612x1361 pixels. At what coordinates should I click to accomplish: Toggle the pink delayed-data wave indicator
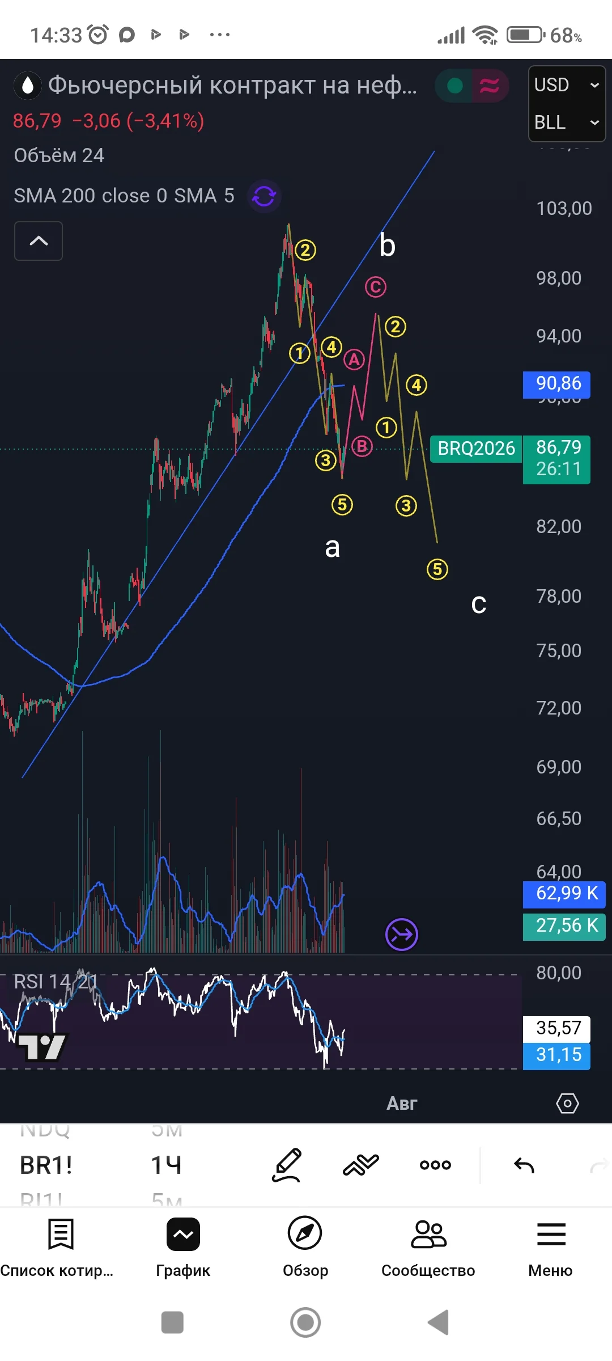(x=490, y=86)
